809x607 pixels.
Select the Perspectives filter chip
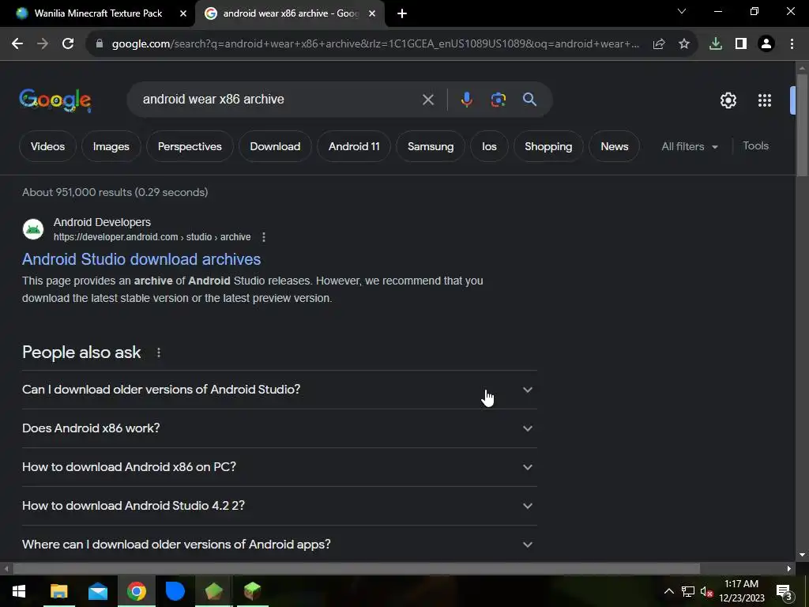[190, 146]
